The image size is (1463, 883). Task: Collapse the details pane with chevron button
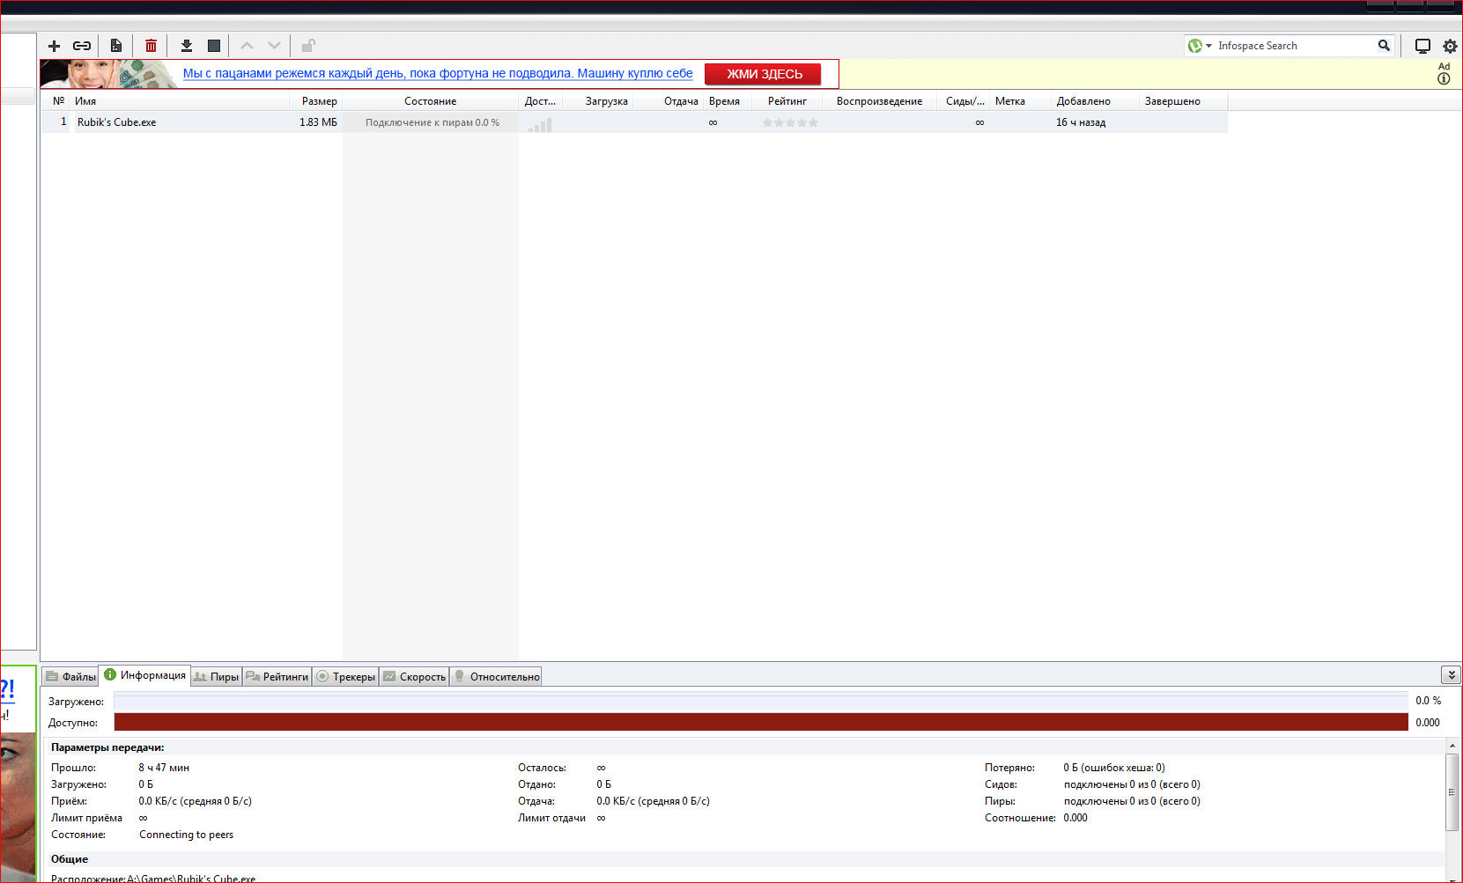coord(1451,675)
